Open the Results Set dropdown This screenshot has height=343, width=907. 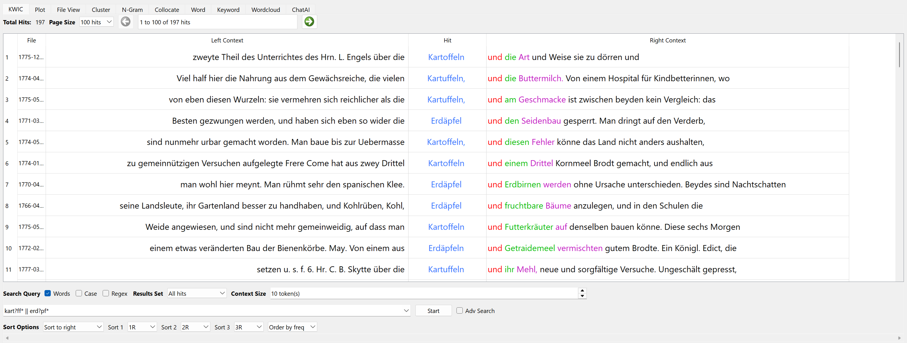click(196, 293)
